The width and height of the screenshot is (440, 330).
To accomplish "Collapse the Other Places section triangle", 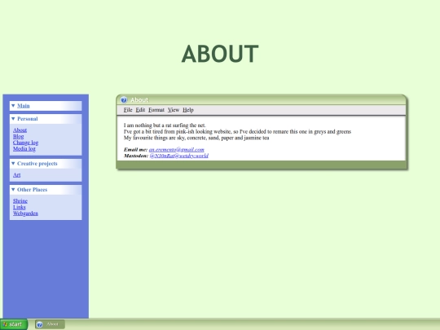I will click(13, 189).
